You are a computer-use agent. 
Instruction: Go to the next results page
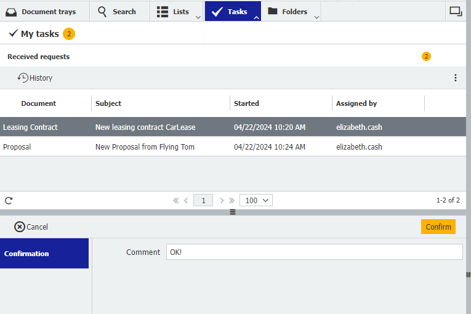pos(222,200)
